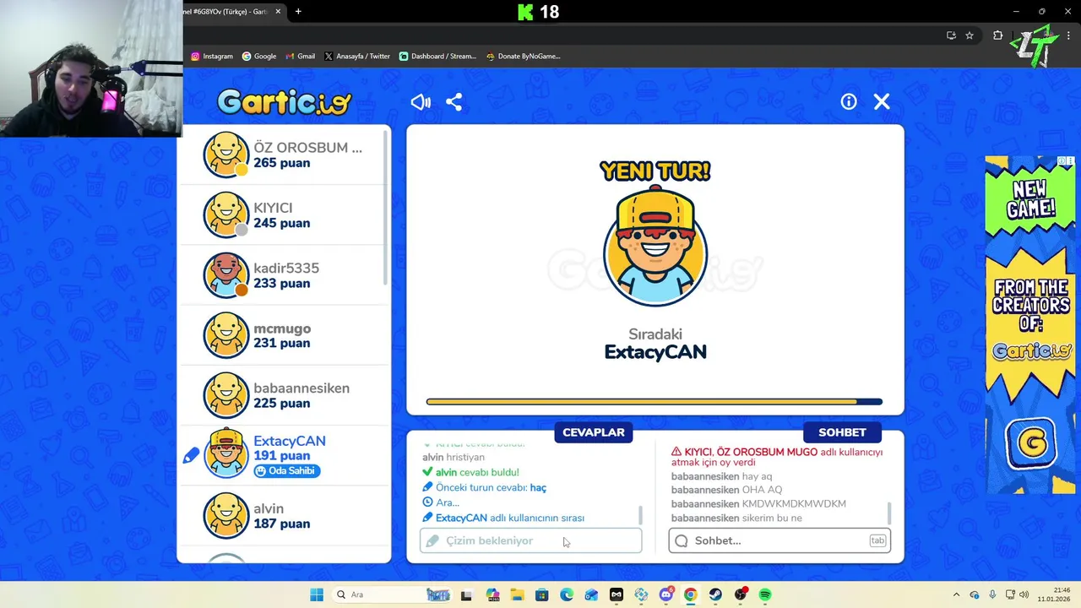
Task: Focus the Sohbet chat input field
Action: click(780, 540)
